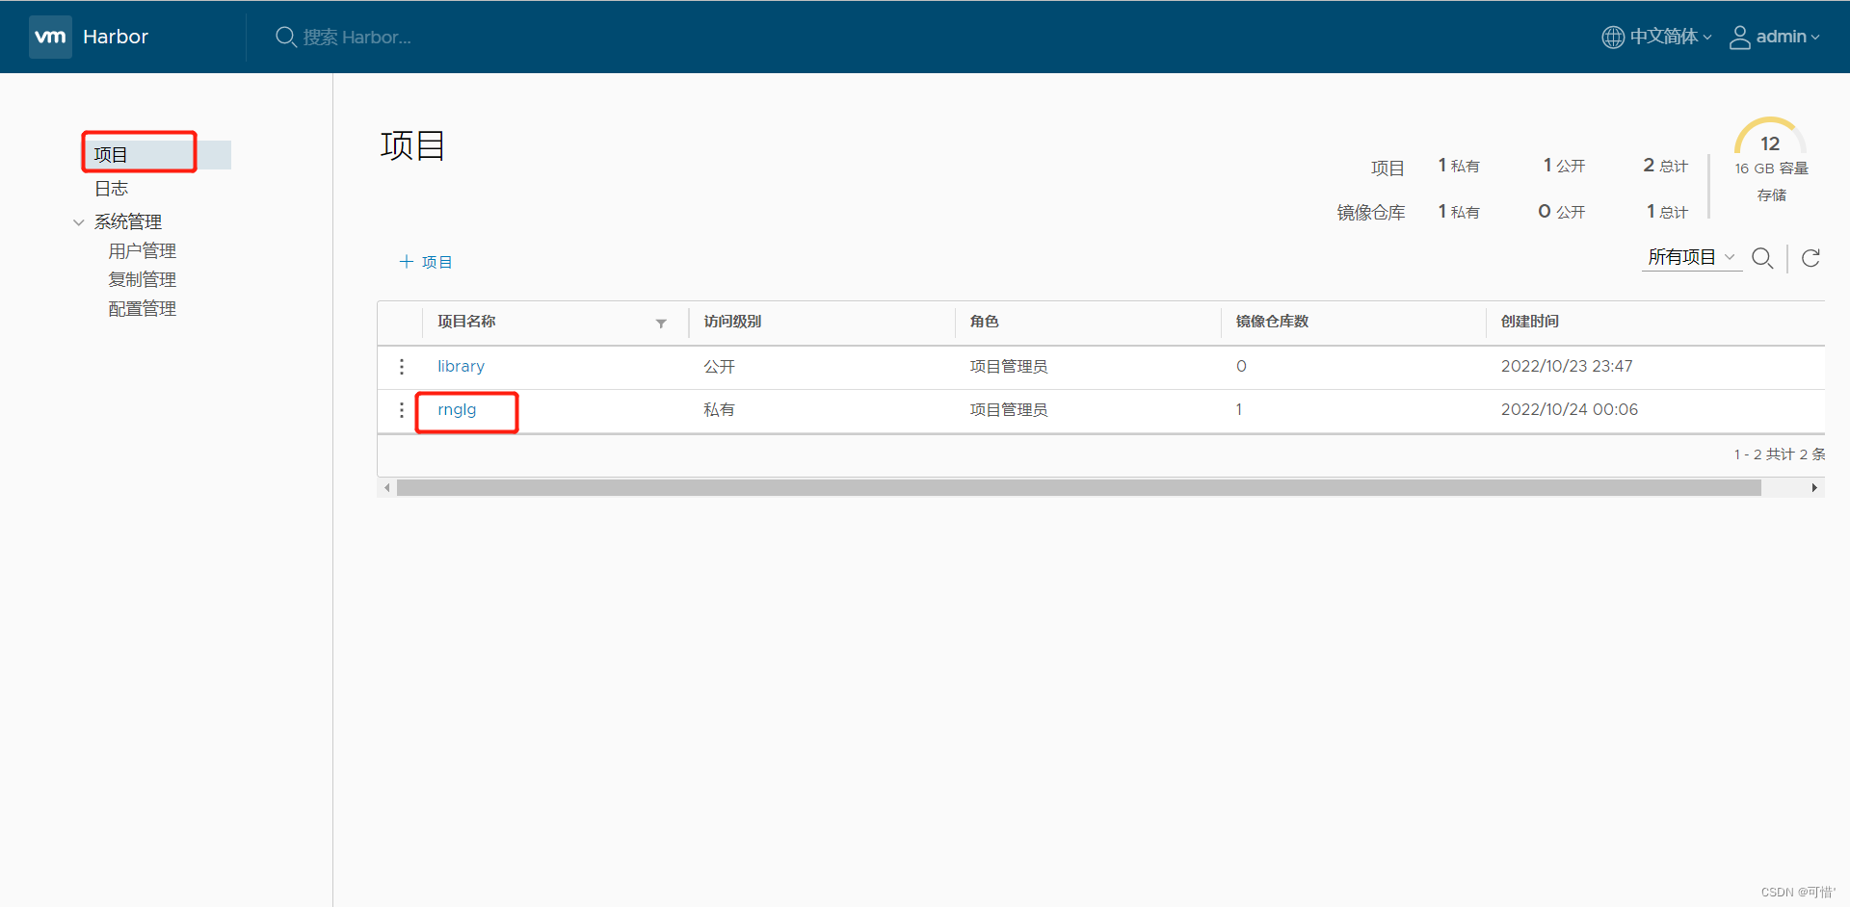1850x907 pixels.
Task: Click the plus icon to add a project
Action: tap(407, 262)
